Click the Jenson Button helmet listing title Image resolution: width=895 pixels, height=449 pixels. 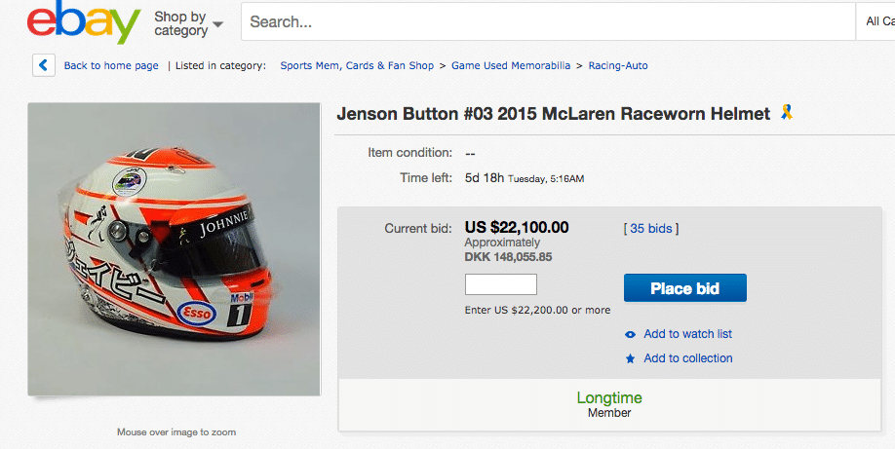(553, 114)
